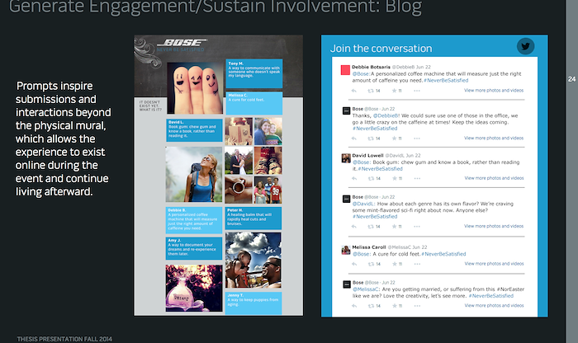Reply to Bose's #NorEaster tweet
Screen dimensions: 578x343
(x=354, y=306)
